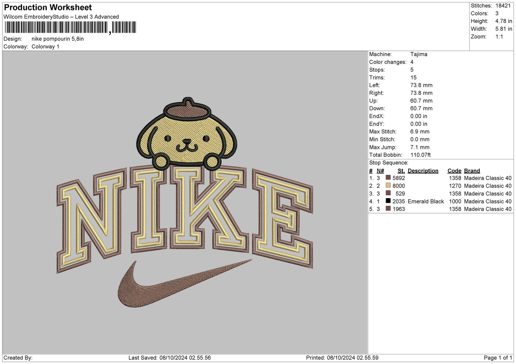Click the Left value 73.8 mm
This screenshot has width=516, height=364.
[421, 85]
